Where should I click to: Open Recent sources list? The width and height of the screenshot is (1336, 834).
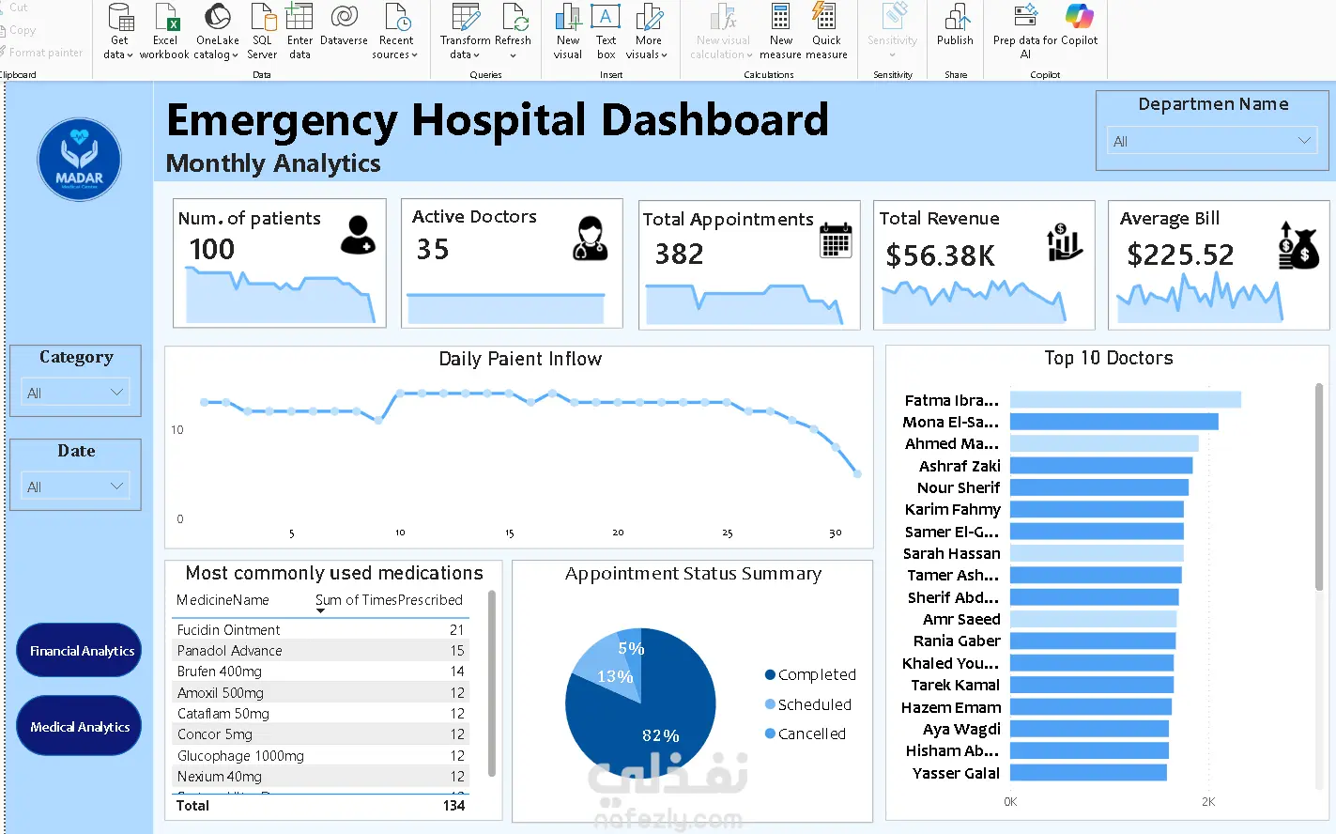point(396,31)
